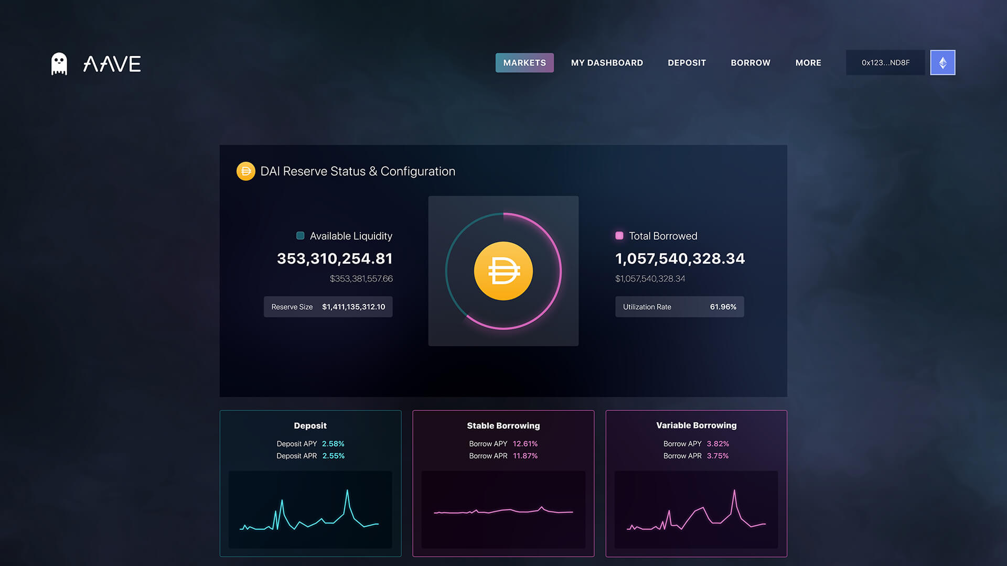Screen dimensions: 1007x566
Task: Click the Reserve Size $1,411,135,312.10 box
Action: pos(328,307)
